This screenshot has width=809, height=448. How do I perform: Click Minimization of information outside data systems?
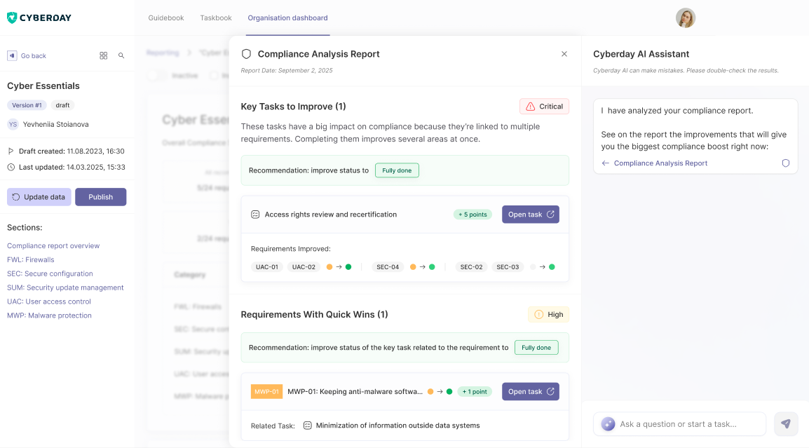[397, 426]
